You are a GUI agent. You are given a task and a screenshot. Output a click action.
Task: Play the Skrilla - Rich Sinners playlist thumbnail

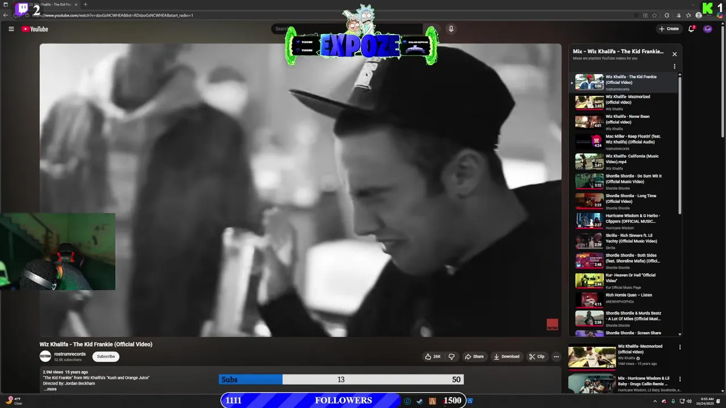point(589,241)
